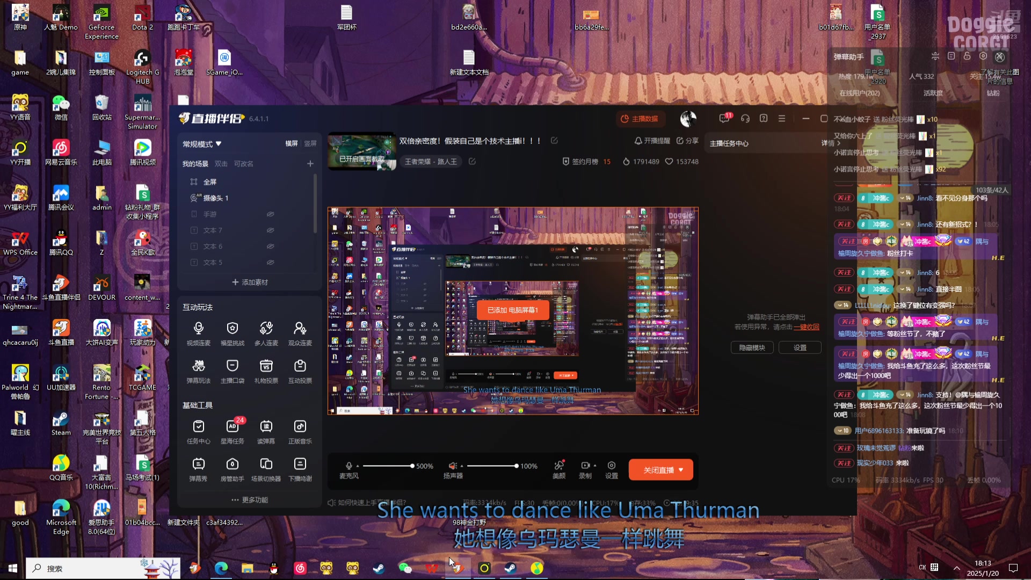Open 主播口袋 streamer pocket
1031x580 pixels.
tap(232, 371)
